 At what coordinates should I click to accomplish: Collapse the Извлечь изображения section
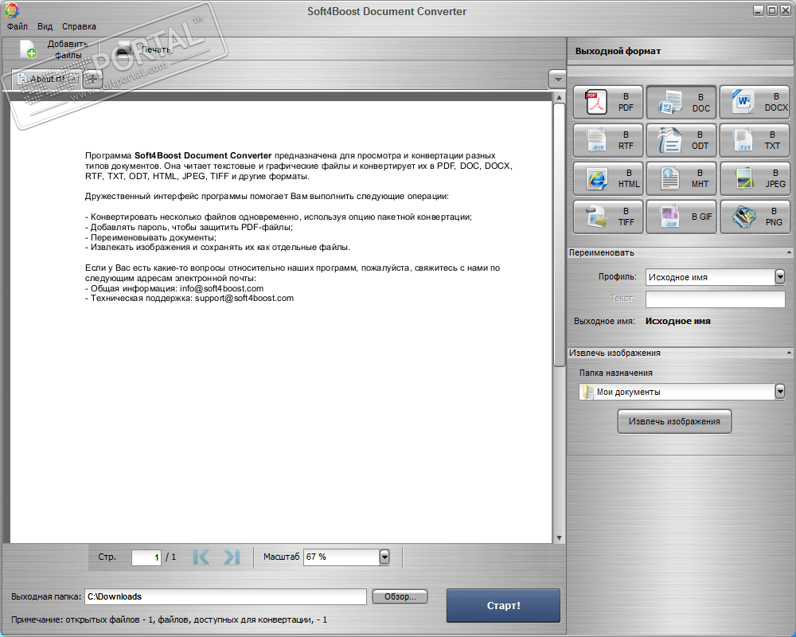tap(789, 353)
